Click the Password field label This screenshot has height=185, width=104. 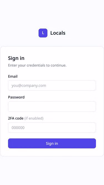coord(16,97)
